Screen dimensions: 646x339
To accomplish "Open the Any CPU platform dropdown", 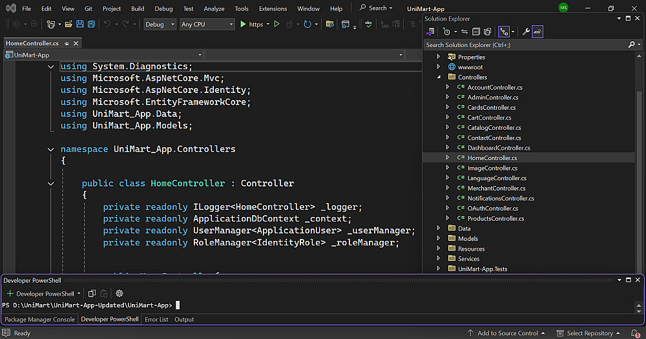I will (207, 25).
